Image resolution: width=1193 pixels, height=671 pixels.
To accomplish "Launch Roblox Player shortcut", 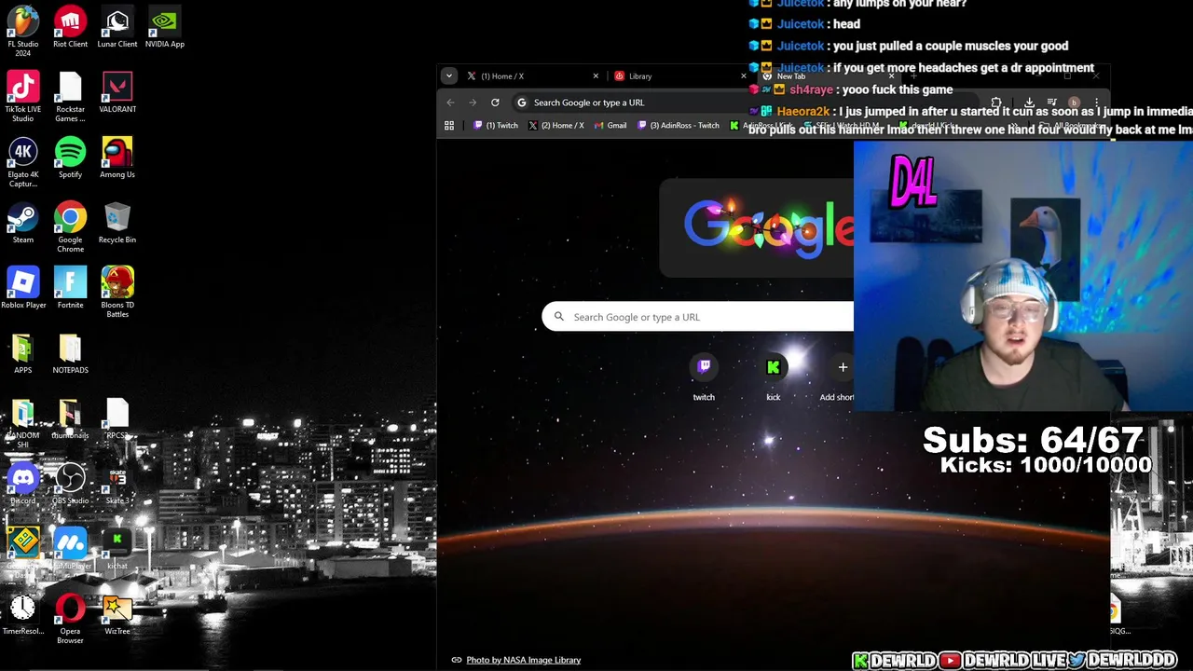I will pyautogui.click(x=23, y=288).
